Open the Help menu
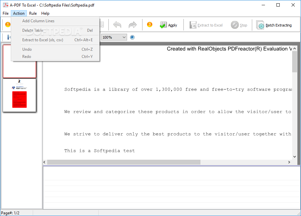 tap(45, 13)
